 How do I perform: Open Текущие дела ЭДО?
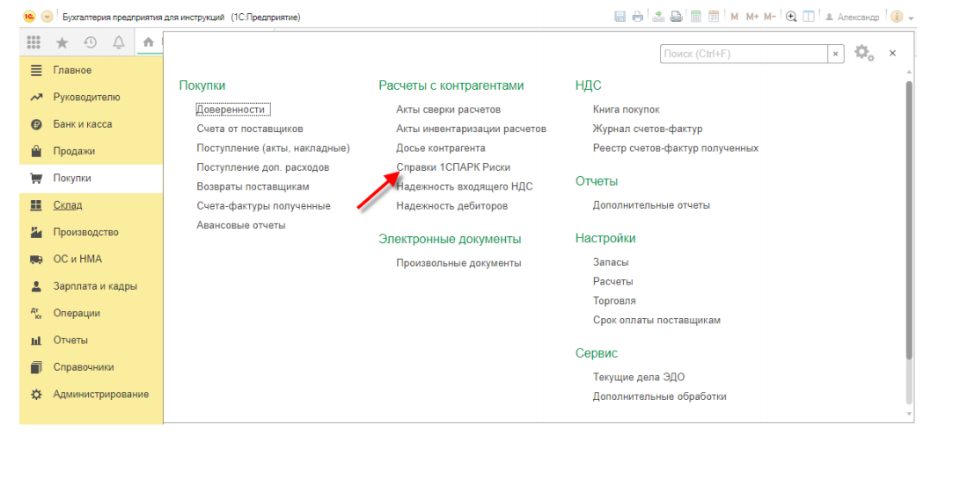click(639, 377)
